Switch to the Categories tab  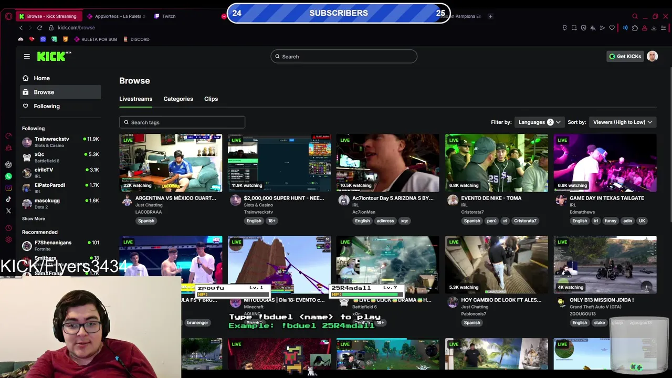(178, 99)
